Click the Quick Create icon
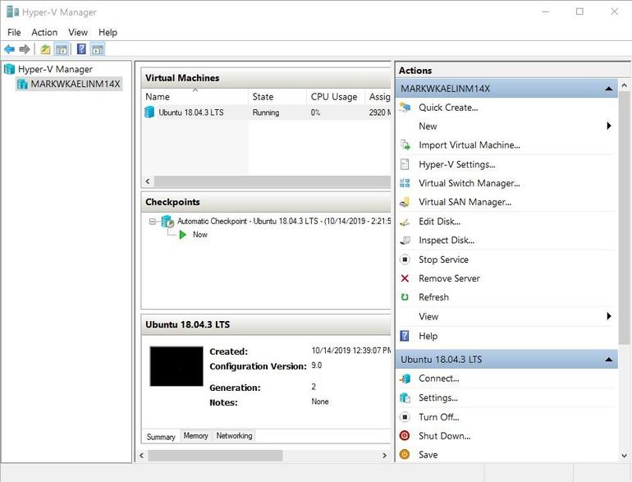 point(405,108)
